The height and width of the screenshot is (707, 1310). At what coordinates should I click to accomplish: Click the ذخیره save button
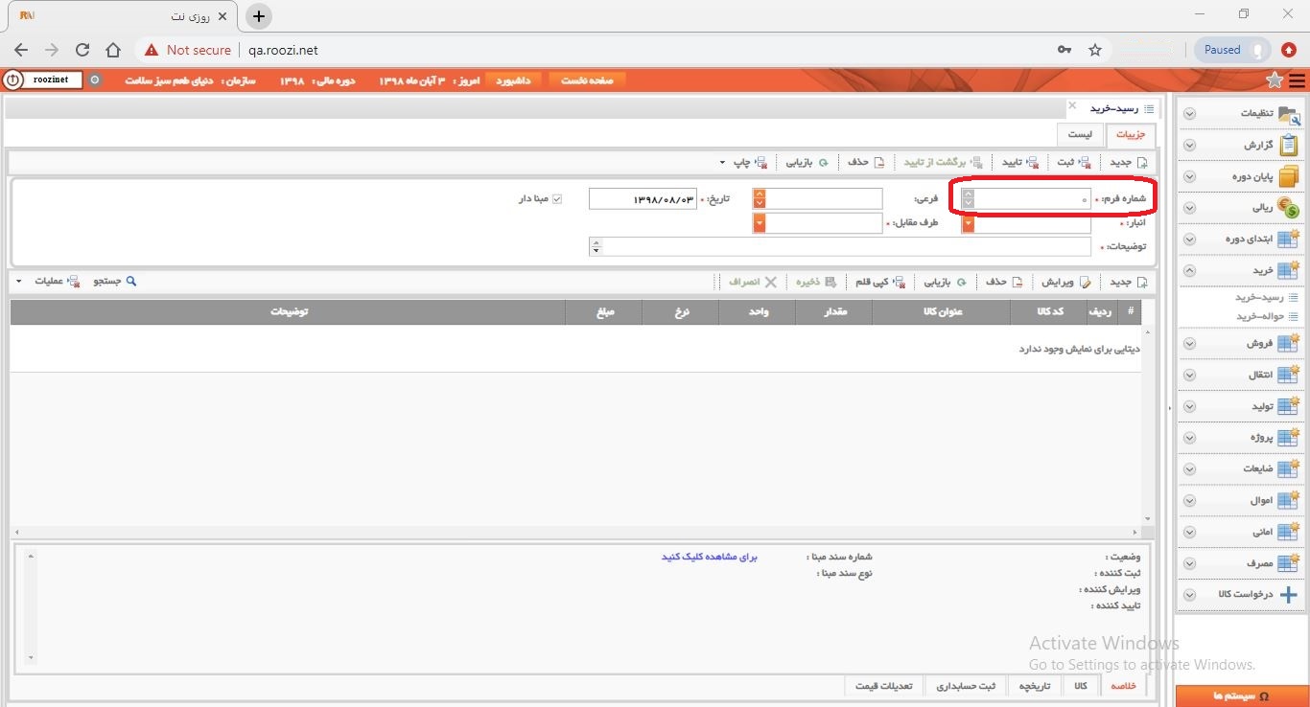[816, 283]
